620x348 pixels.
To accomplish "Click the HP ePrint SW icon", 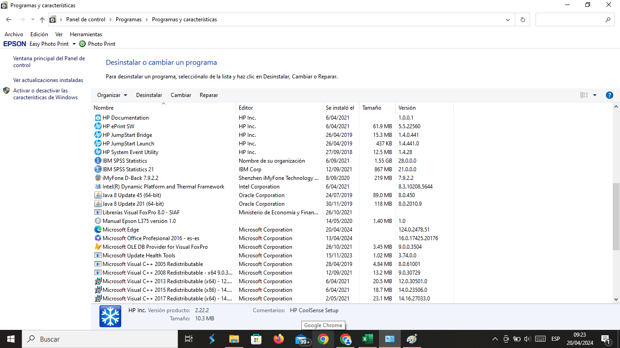I will tap(98, 126).
